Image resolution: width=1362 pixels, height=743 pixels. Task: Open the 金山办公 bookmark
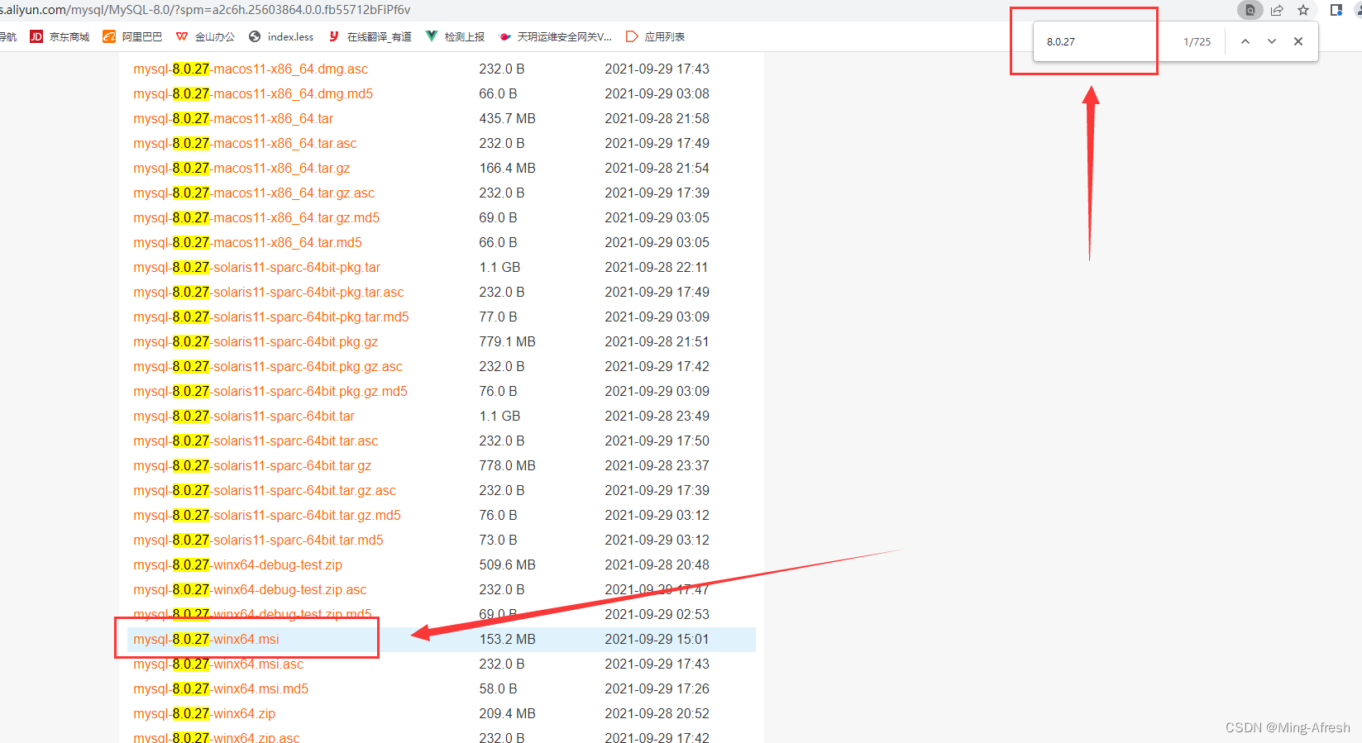(205, 36)
